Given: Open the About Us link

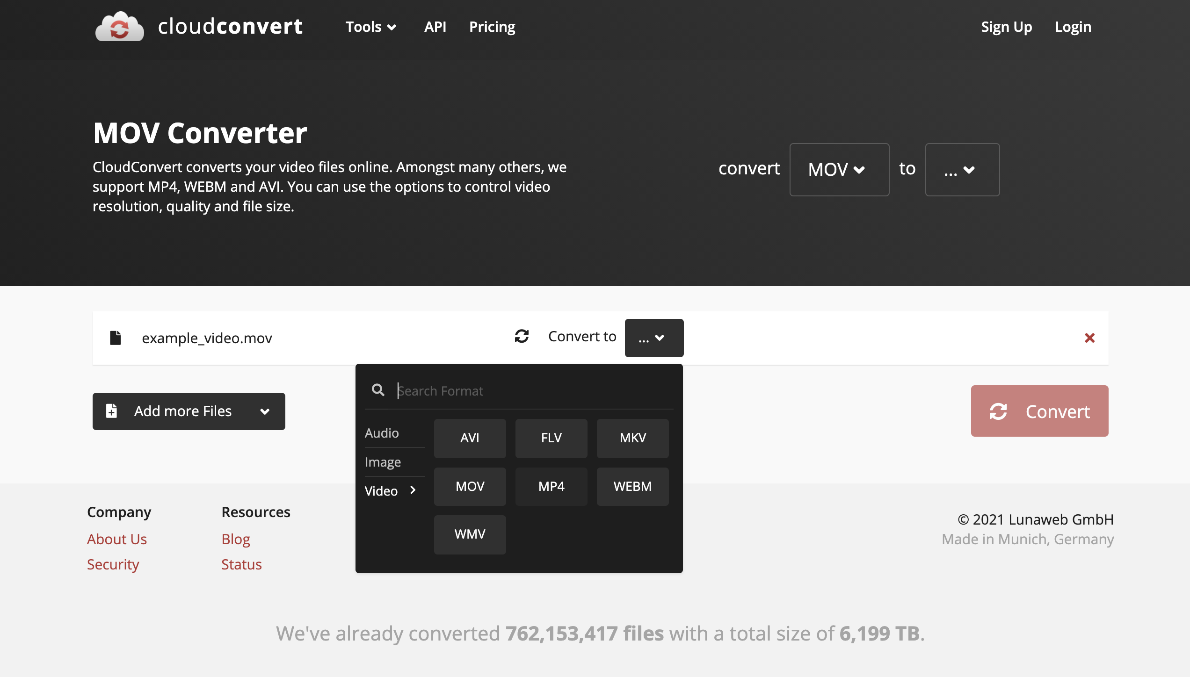Looking at the screenshot, I should click(x=117, y=539).
